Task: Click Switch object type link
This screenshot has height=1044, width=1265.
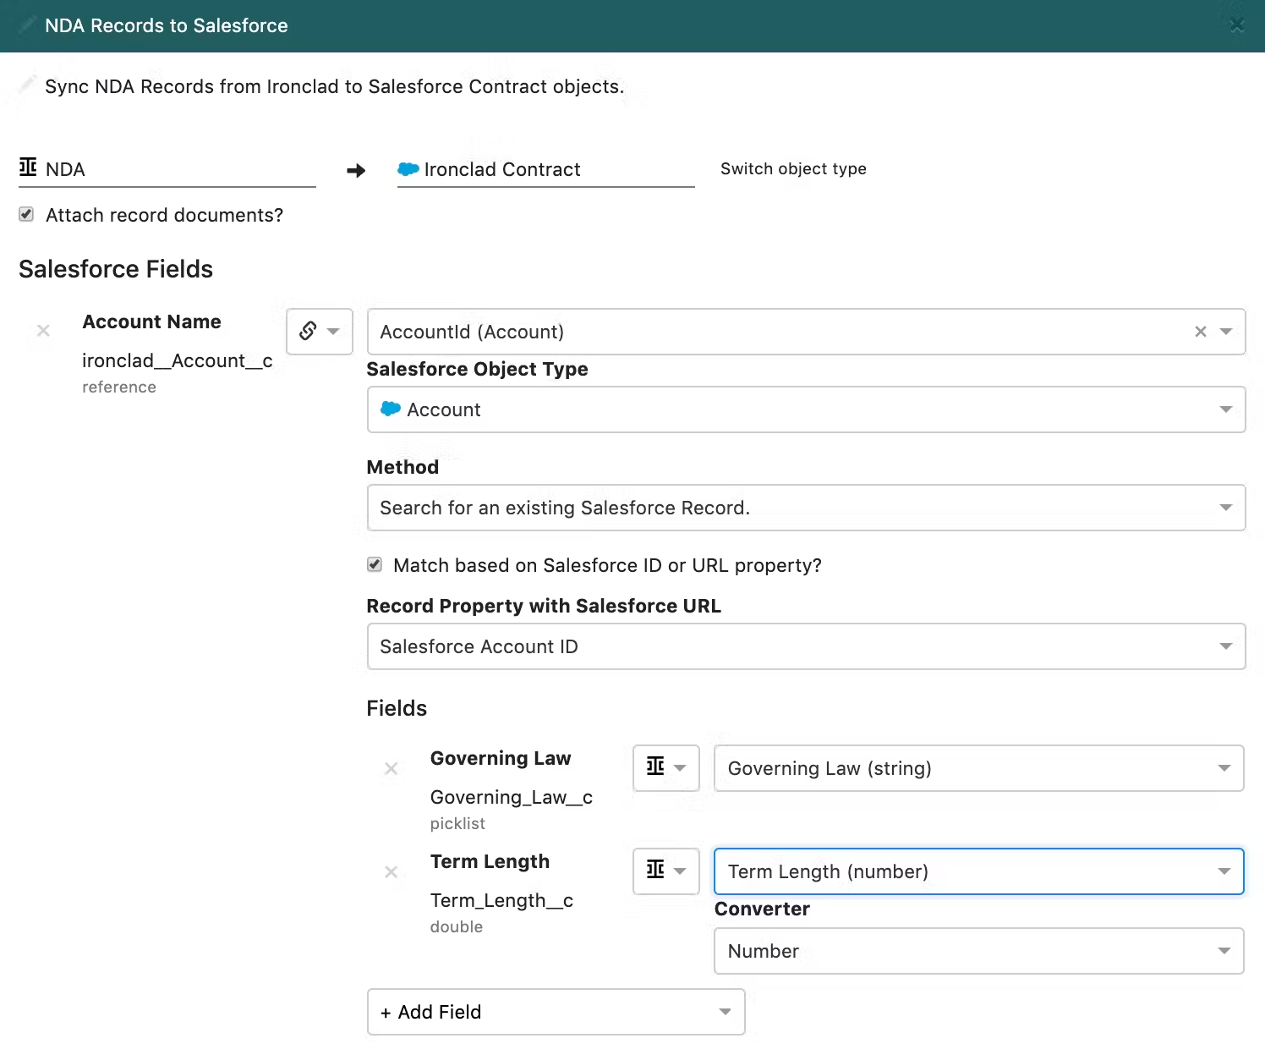Action: tap(793, 168)
